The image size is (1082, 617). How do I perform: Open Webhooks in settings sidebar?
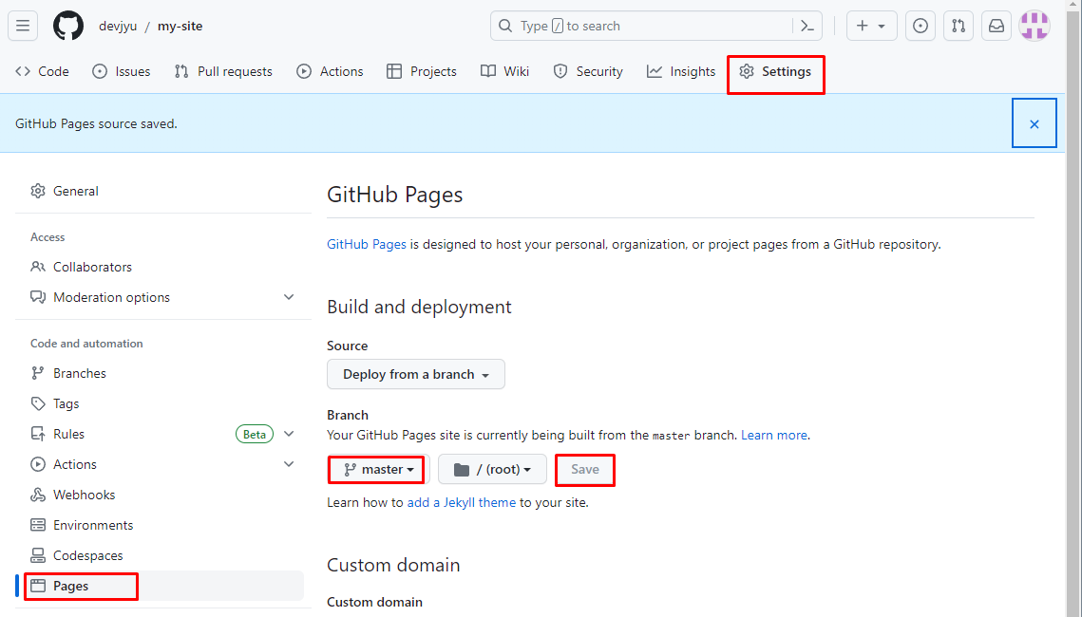coord(84,495)
